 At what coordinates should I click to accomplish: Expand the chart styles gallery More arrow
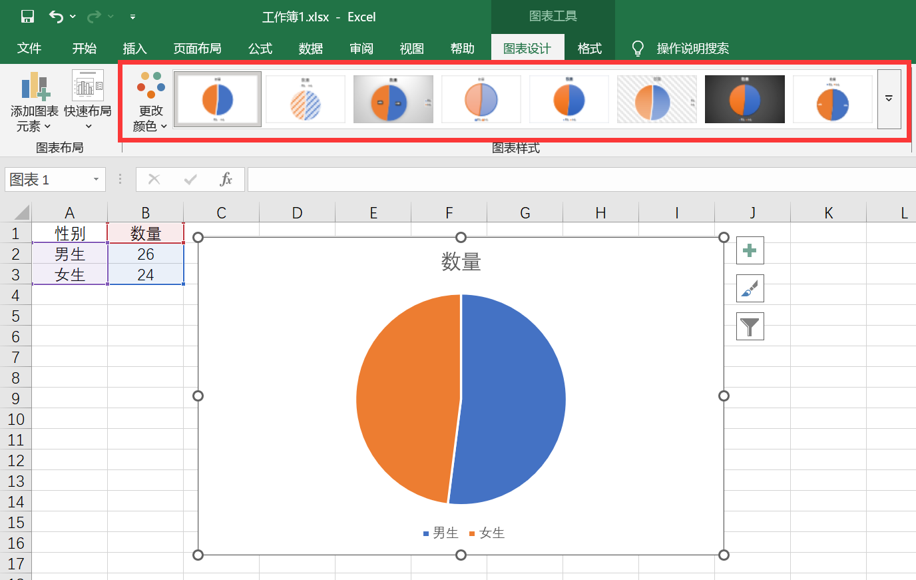tap(889, 99)
